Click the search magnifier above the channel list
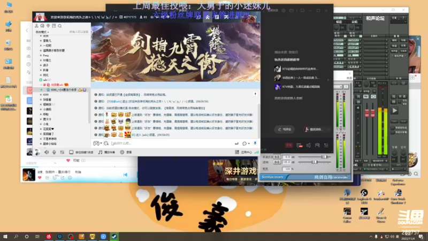This screenshot has width=428, height=241. (60, 26)
